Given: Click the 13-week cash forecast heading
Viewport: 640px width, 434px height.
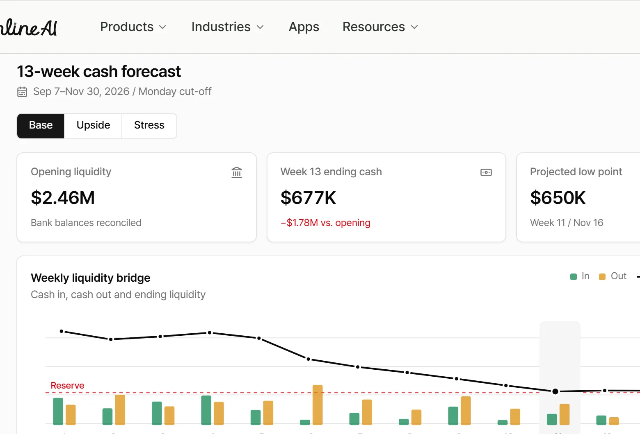Looking at the screenshot, I should click(99, 72).
